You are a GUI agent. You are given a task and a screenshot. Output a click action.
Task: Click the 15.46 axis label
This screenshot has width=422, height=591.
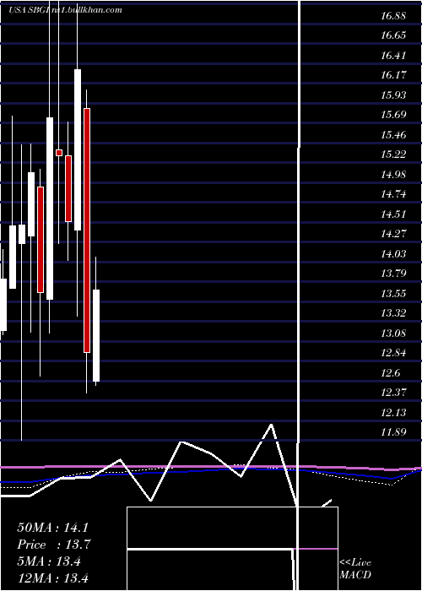393,134
